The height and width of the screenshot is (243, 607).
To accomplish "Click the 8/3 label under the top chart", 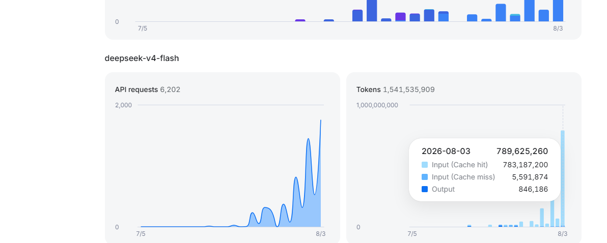I will click(x=558, y=28).
